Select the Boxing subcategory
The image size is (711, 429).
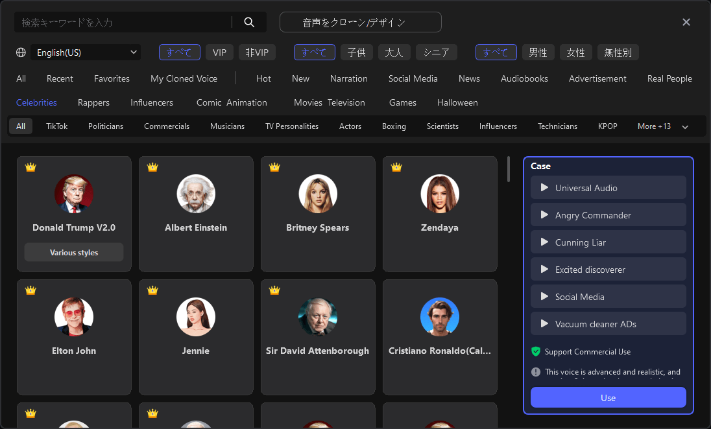[394, 126]
